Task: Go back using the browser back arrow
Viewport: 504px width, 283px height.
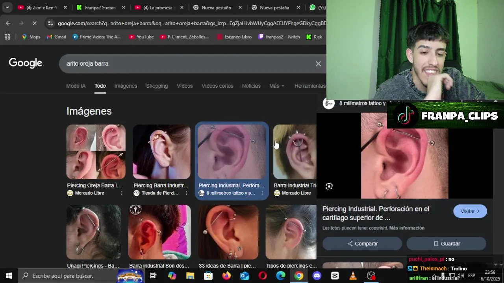Action: [x=8, y=23]
